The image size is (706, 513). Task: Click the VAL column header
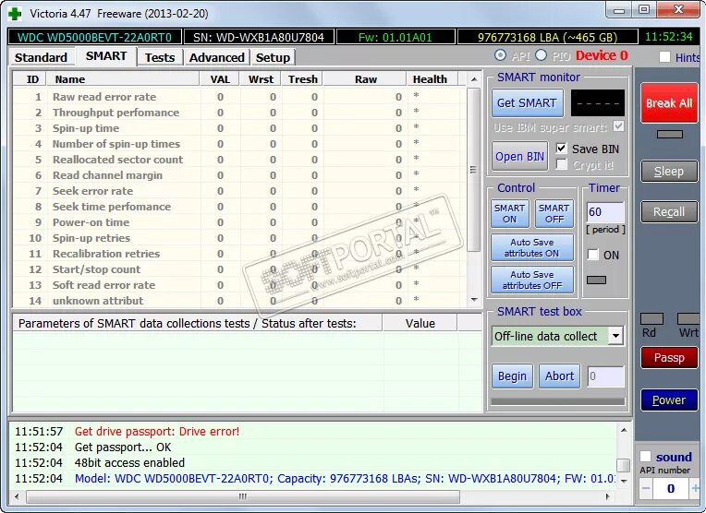coord(220,79)
